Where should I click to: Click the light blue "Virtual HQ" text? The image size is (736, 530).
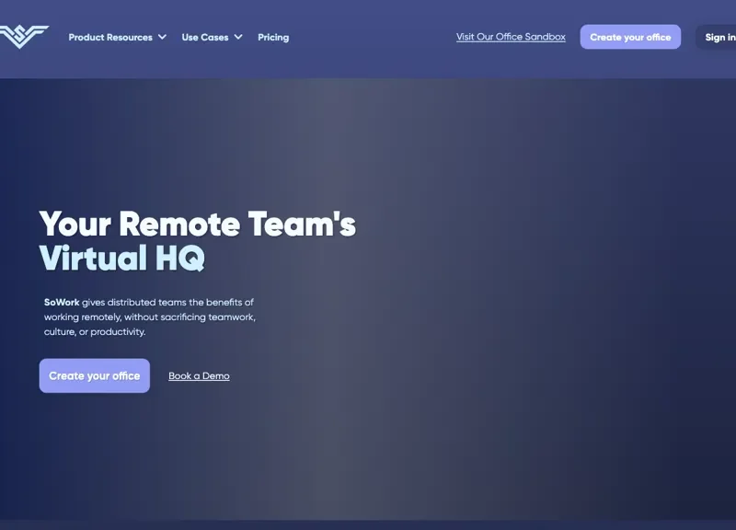click(x=121, y=259)
